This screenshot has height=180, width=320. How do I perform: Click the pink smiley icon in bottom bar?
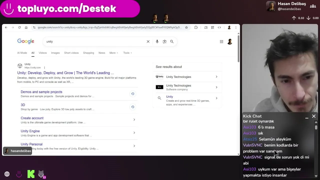19,174
